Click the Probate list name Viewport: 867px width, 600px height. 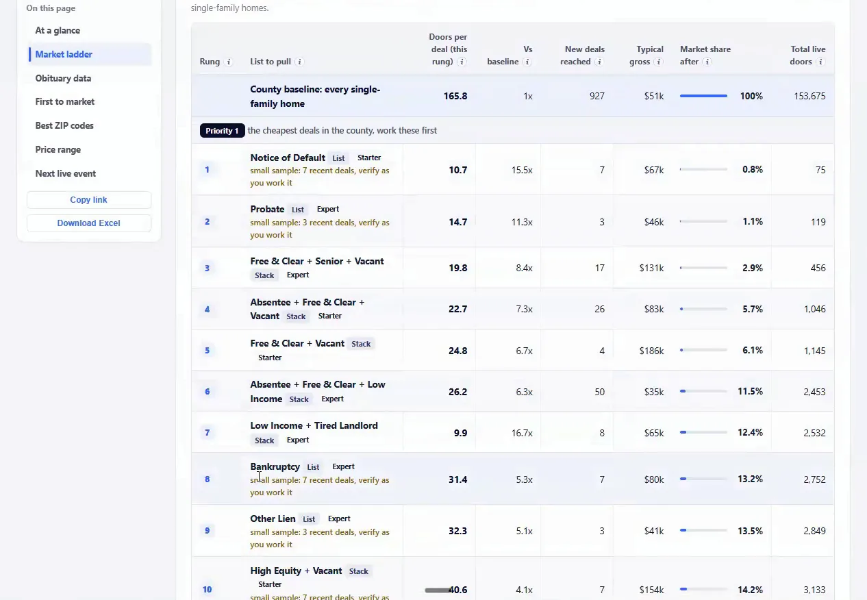(267, 209)
